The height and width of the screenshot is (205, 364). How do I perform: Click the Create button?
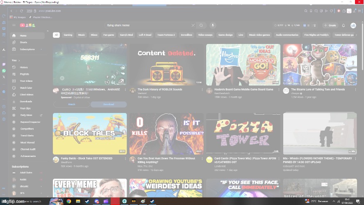tap(330, 25)
